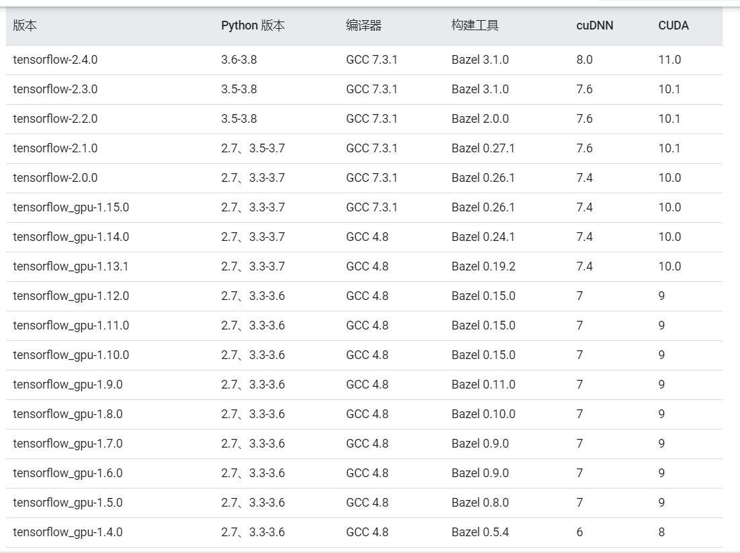Click CUDA 9 in tensorflow_gpu-1.12.0 row
Screen dimensions: 740x553
(661, 296)
